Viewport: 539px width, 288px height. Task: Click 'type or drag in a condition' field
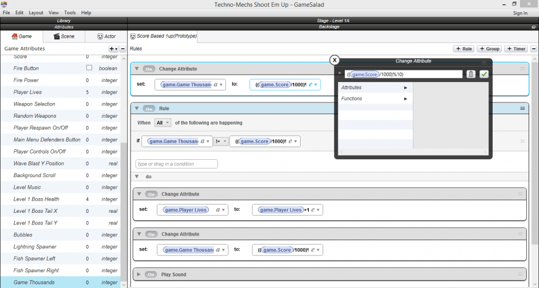177,164
